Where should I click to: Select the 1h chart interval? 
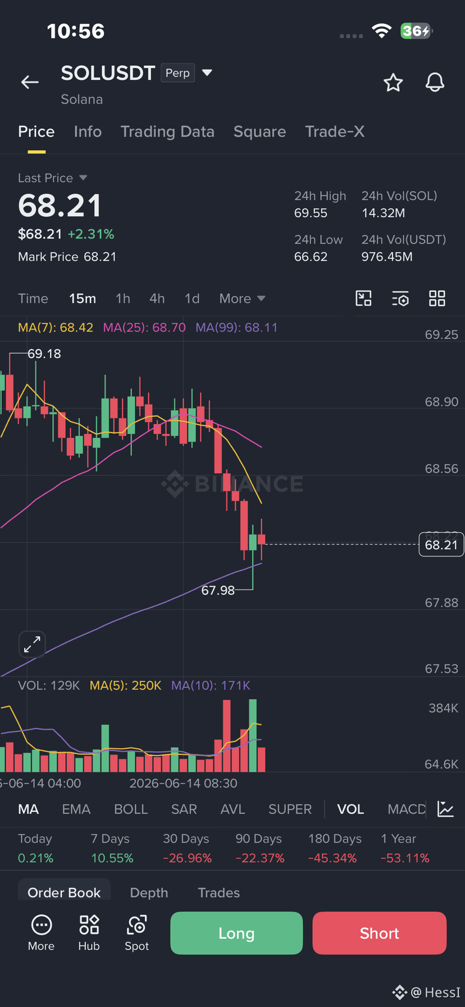point(123,298)
